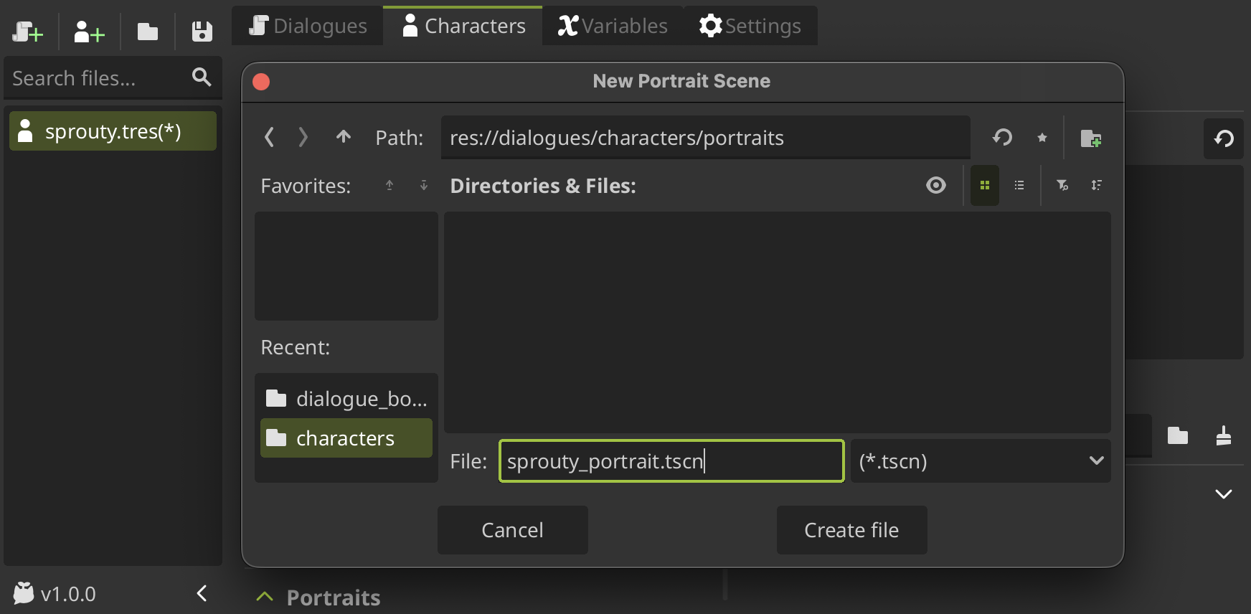Collapse the file sidebar panel

click(x=202, y=593)
